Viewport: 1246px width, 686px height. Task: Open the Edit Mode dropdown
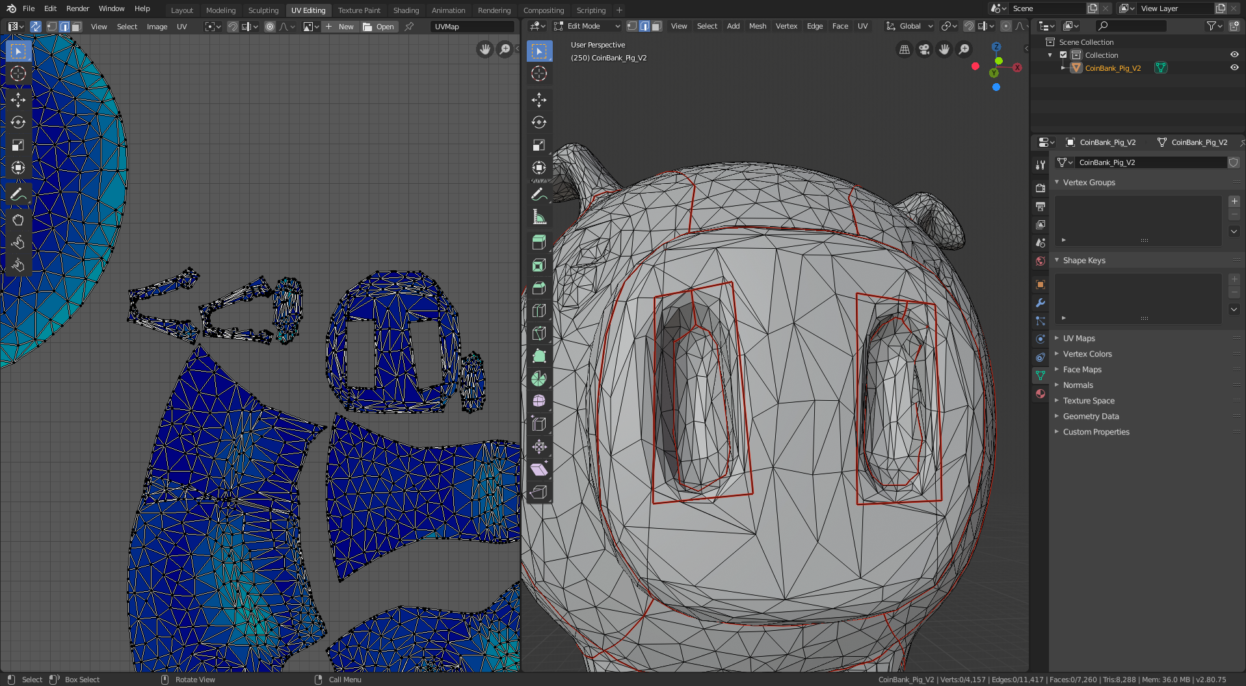tap(588, 26)
